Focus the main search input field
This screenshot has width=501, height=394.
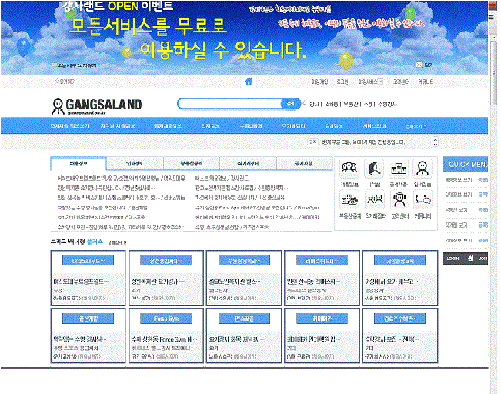point(229,104)
